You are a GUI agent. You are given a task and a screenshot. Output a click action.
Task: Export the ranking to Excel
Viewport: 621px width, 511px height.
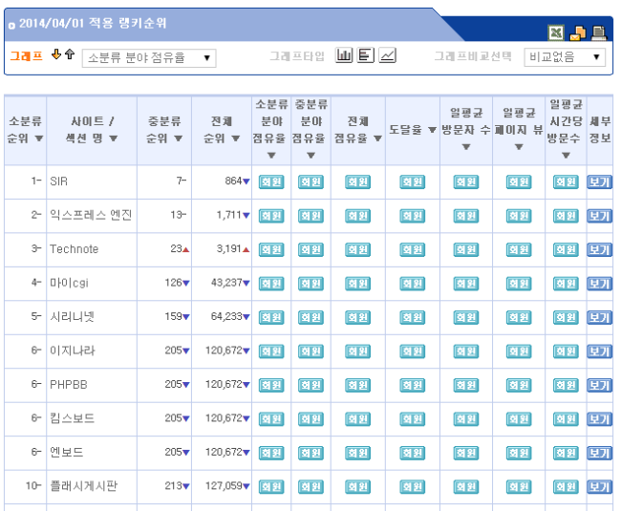[x=555, y=33]
